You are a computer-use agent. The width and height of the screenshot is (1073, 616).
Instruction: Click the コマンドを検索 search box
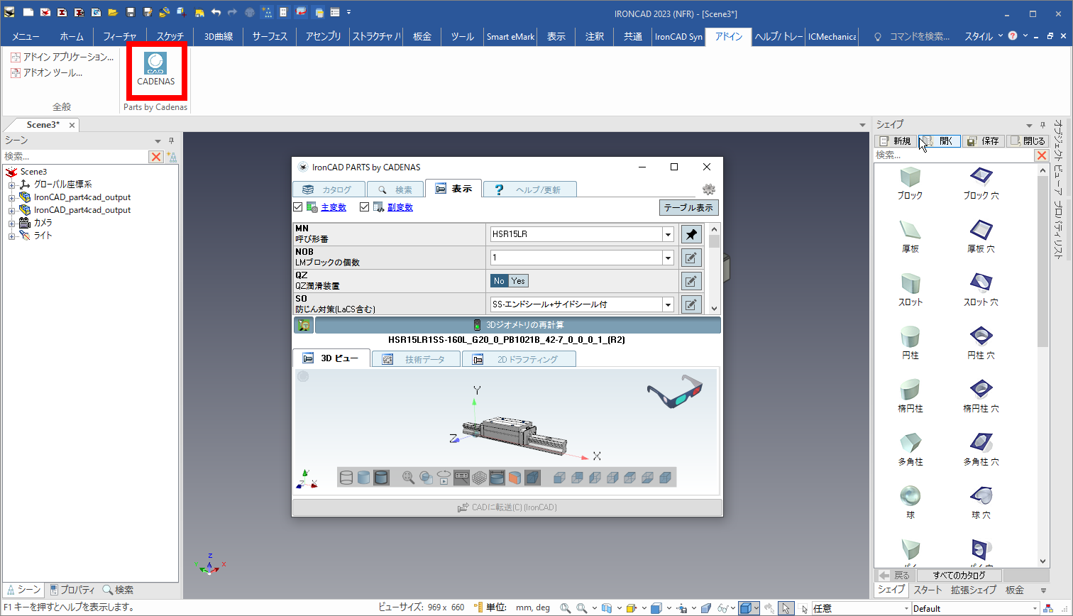click(913, 36)
